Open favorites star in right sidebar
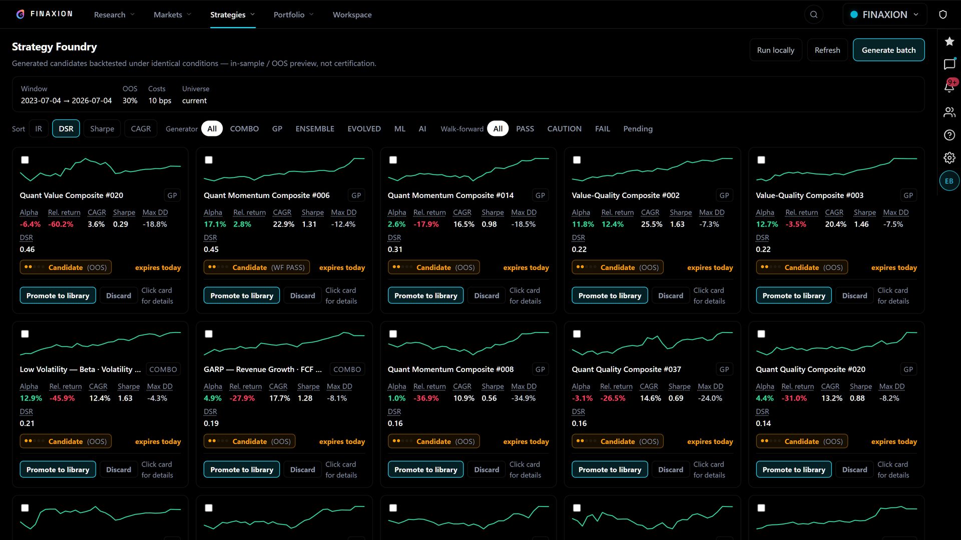 pos(949,41)
